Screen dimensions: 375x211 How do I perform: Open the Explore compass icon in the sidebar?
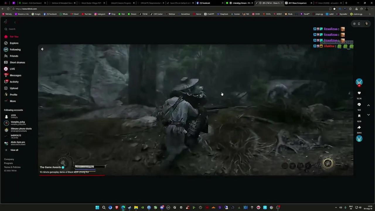[x=6, y=43]
